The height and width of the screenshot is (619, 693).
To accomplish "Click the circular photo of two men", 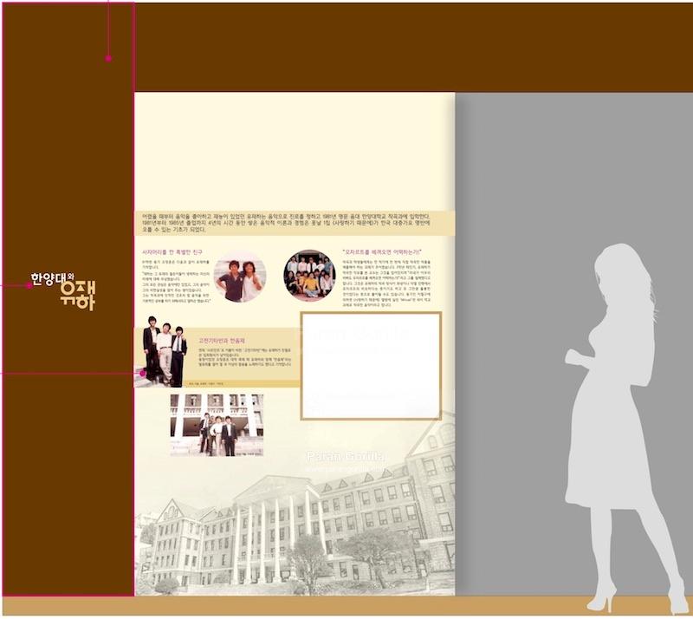I will (x=239, y=277).
